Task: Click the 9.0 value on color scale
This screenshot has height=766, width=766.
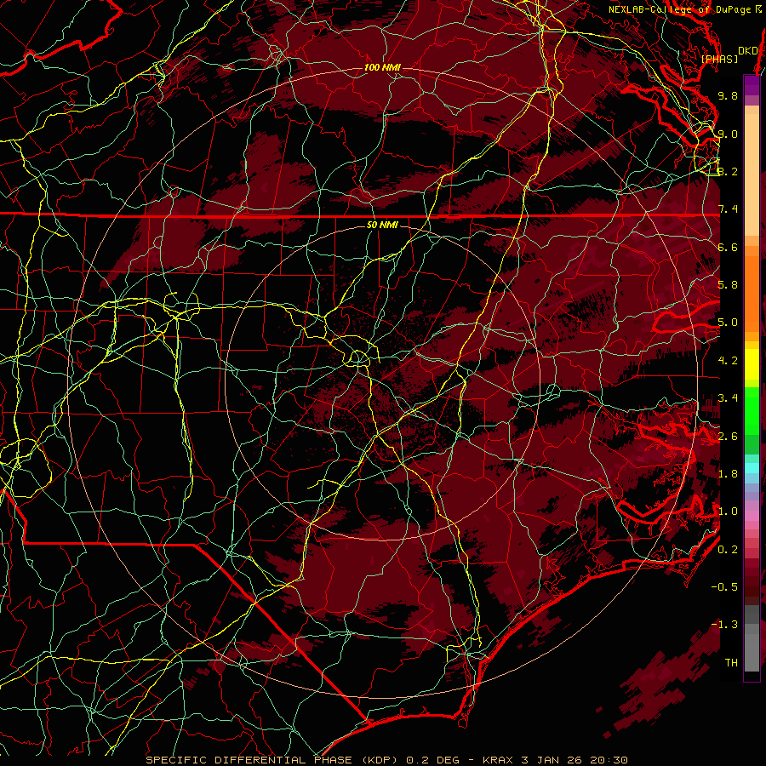Action: [x=728, y=134]
